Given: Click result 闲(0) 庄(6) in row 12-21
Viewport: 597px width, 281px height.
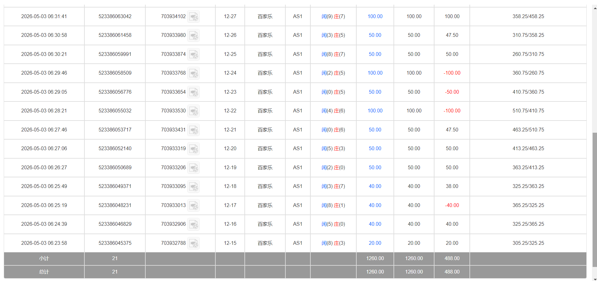Looking at the screenshot, I should [333, 130].
